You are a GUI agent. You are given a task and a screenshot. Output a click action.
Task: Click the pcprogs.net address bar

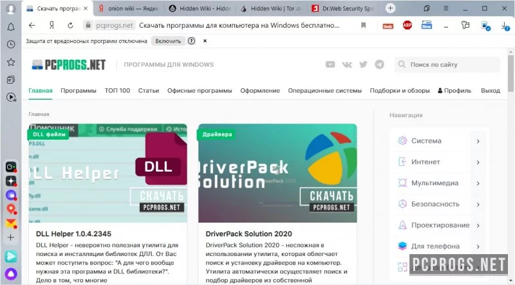[115, 25]
